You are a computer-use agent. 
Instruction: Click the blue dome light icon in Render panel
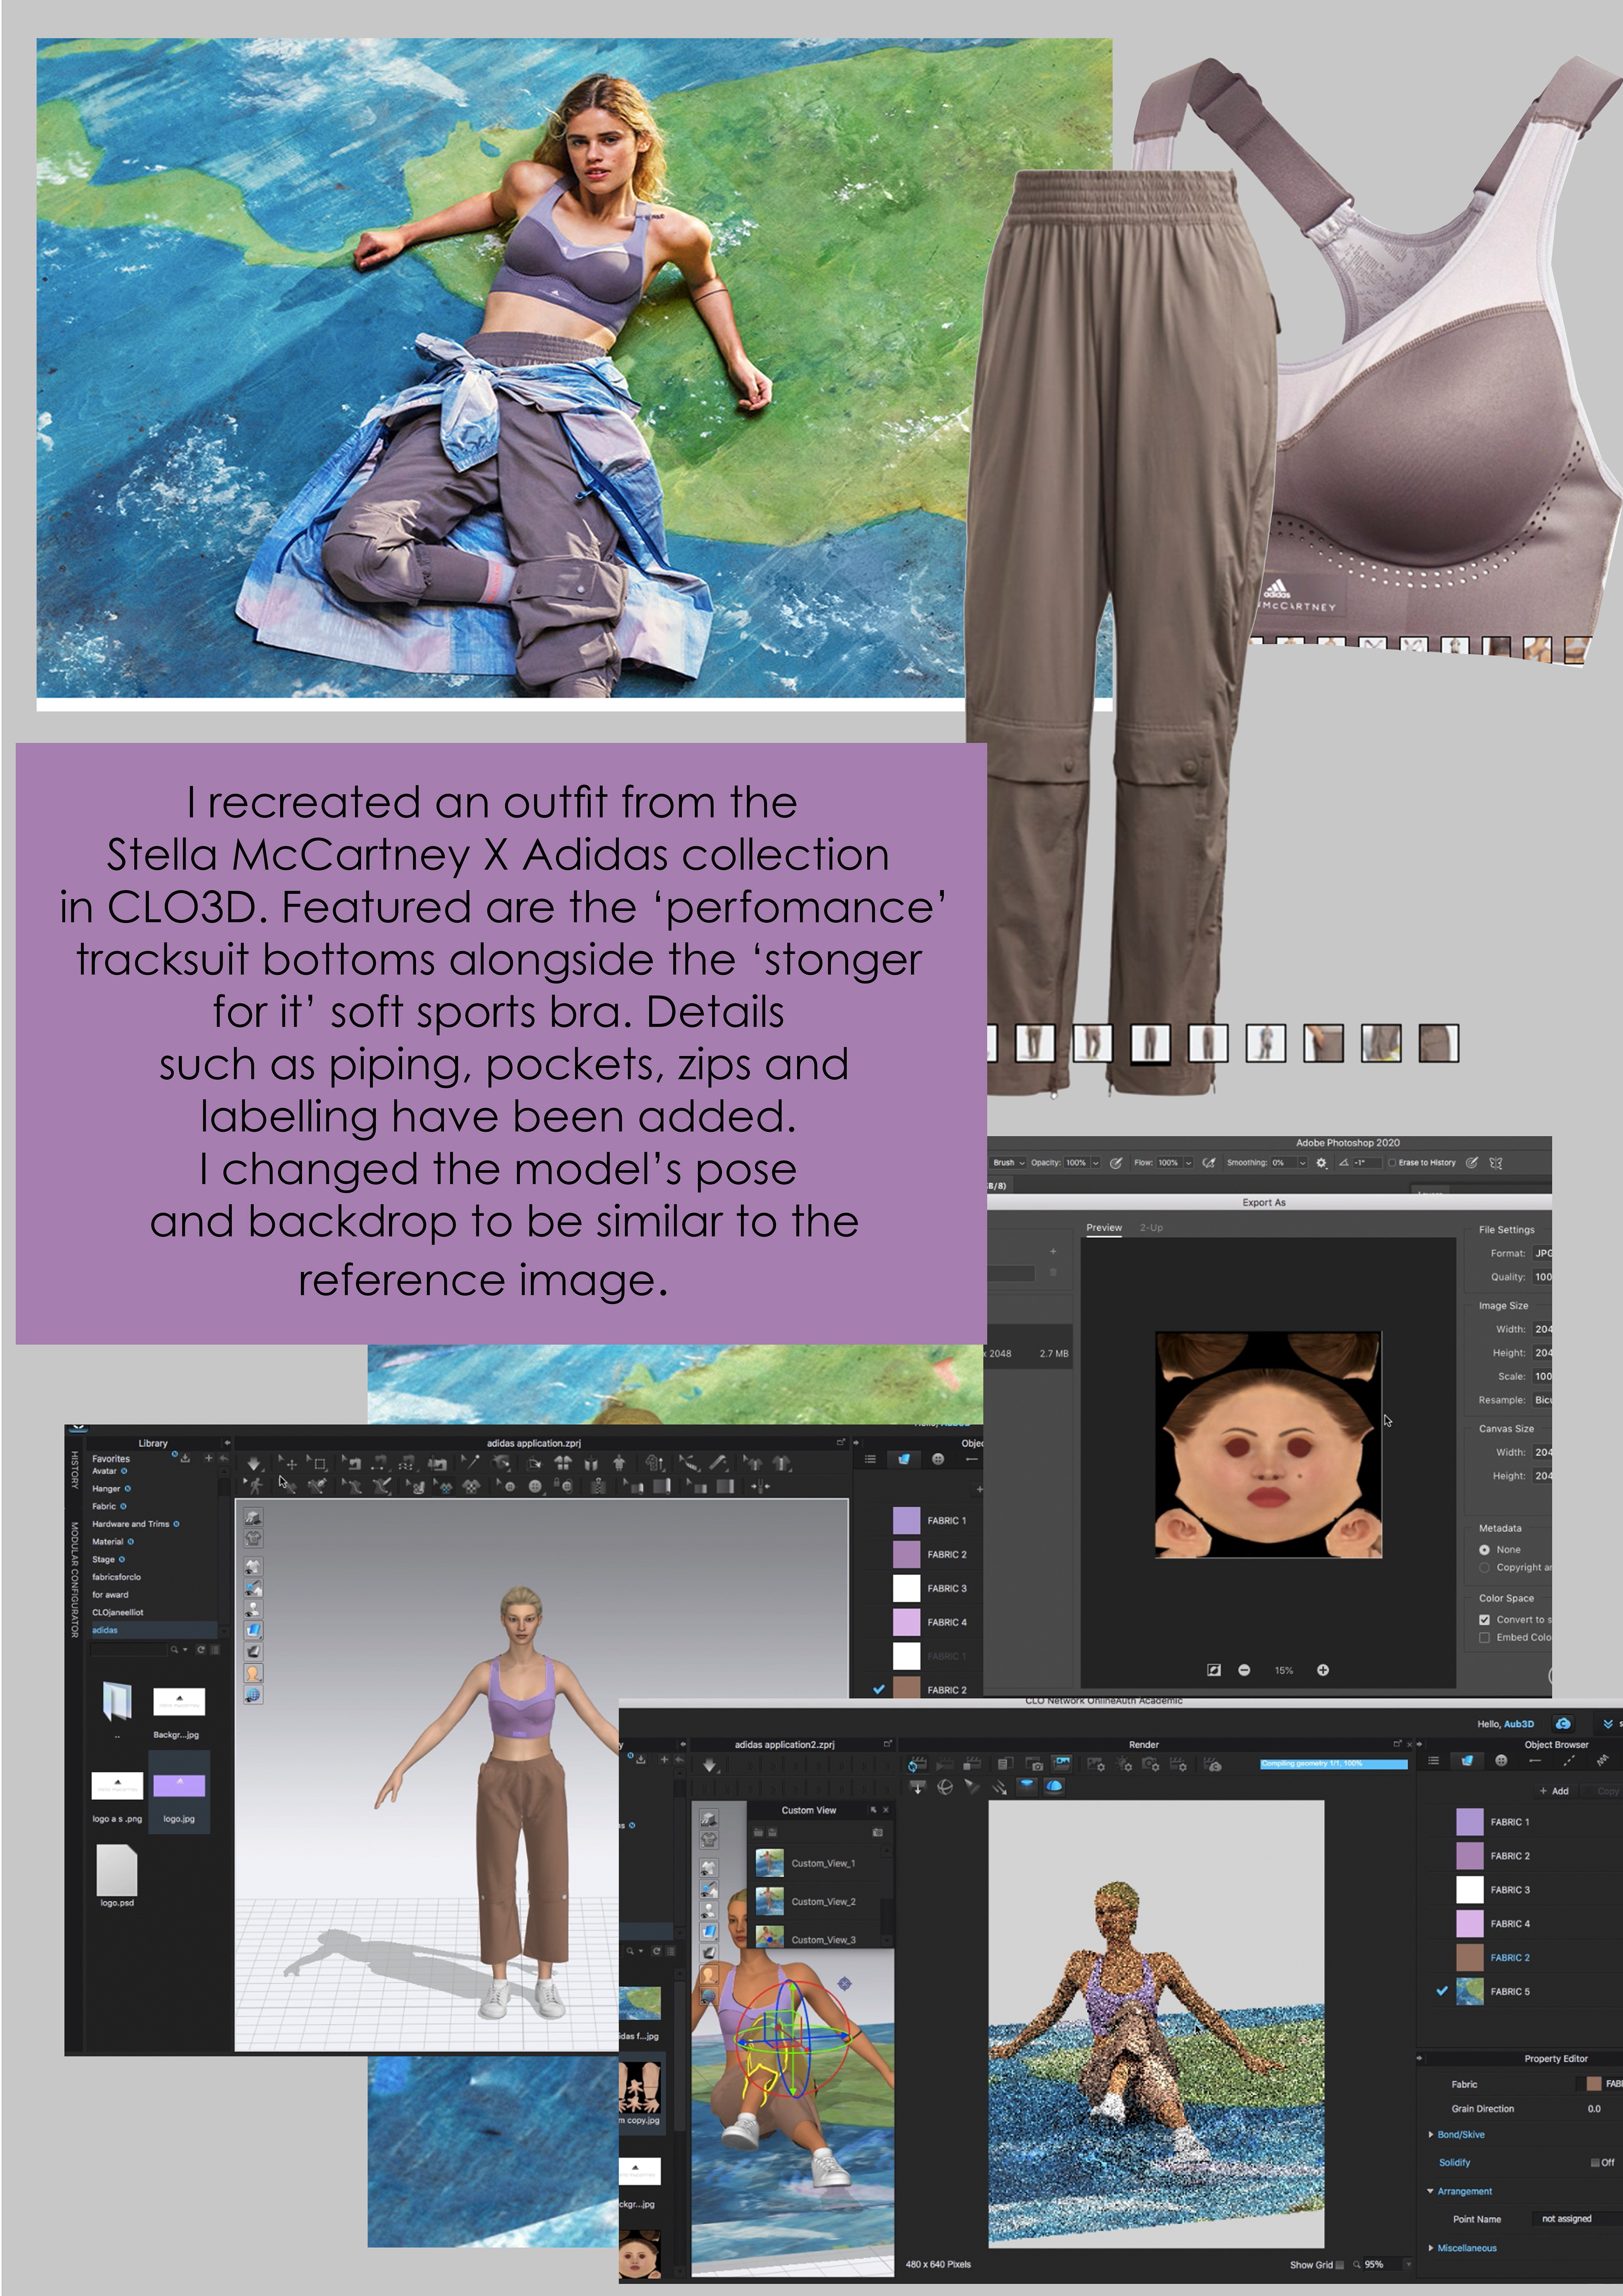pos(1054,1787)
